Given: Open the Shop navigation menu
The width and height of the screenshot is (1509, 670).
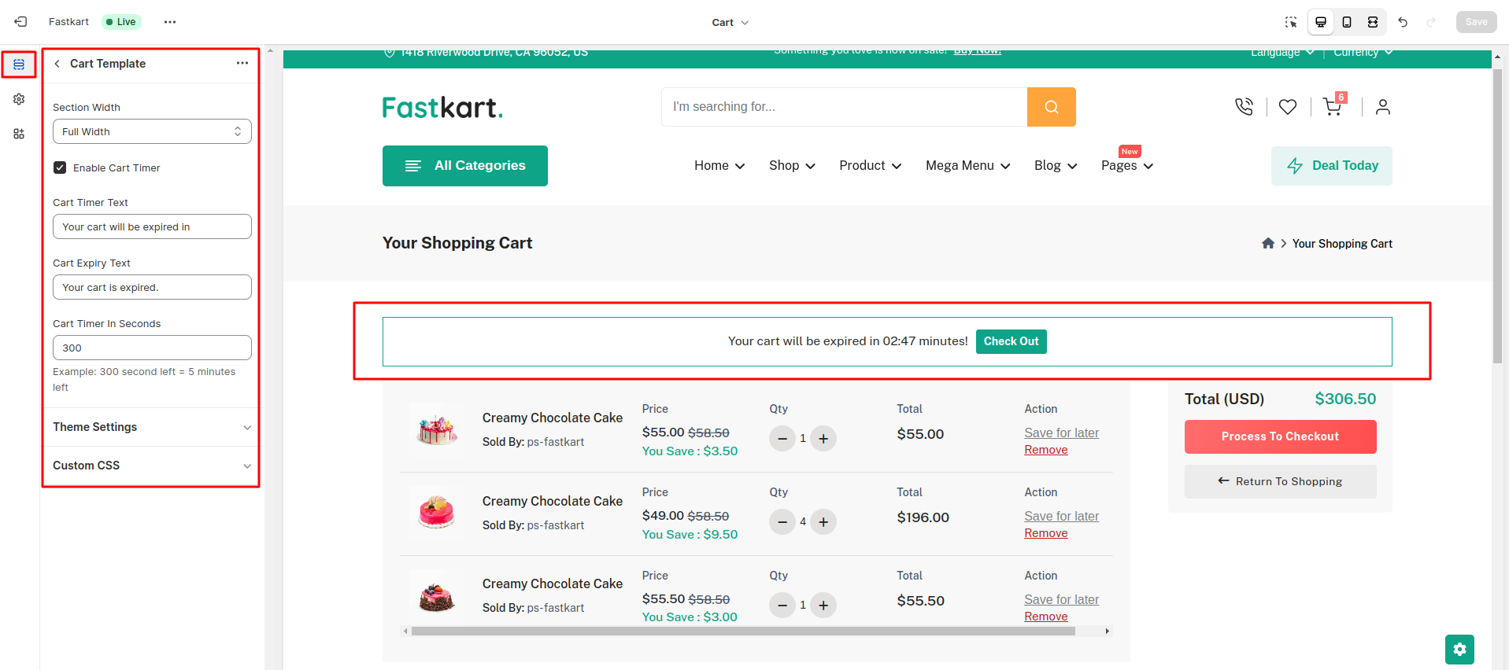Looking at the screenshot, I should (792, 166).
